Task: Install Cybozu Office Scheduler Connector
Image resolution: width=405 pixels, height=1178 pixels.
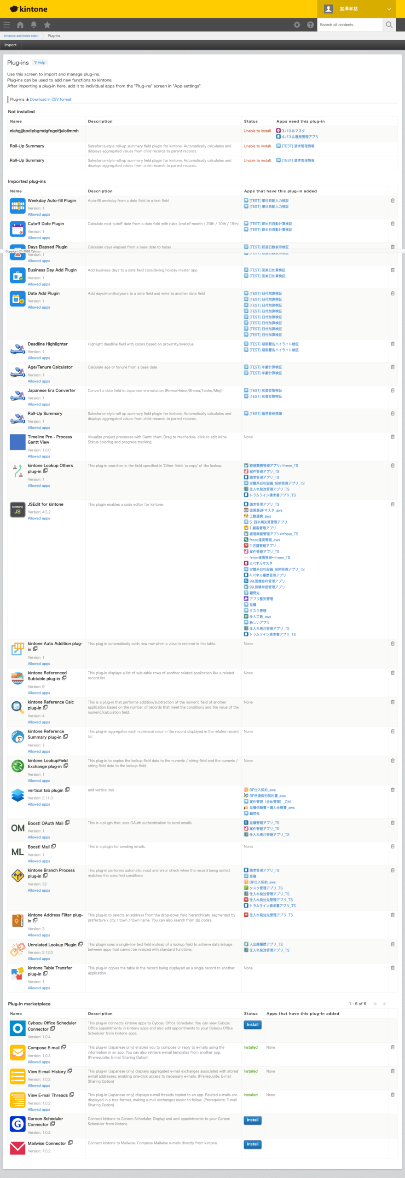Action: (253, 1025)
